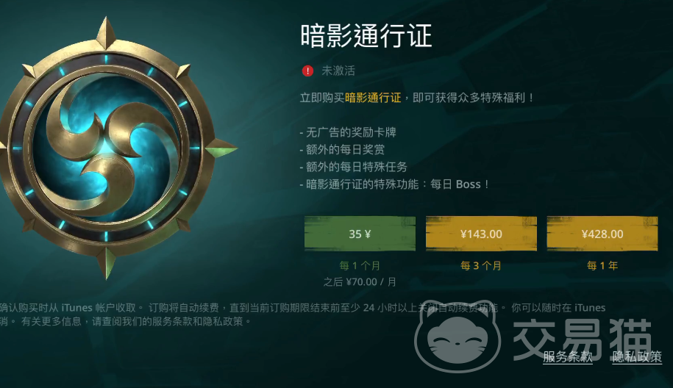Click the 未激活 status label
Viewport: 673px width, 388px height.
pos(338,71)
